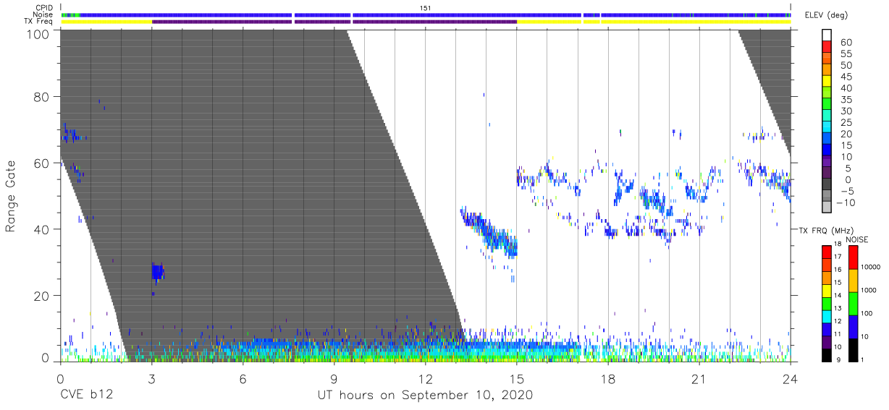
Task: Click the 40 tick on Range Gate axis
Action: [x=41, y=229]
